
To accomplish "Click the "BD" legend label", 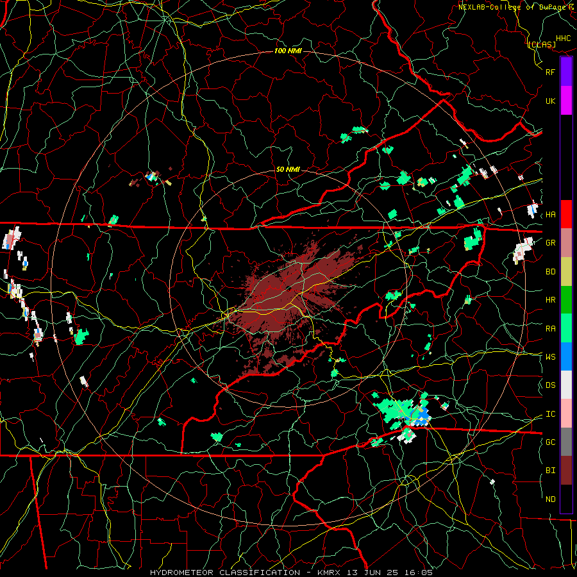I will 550,272.
